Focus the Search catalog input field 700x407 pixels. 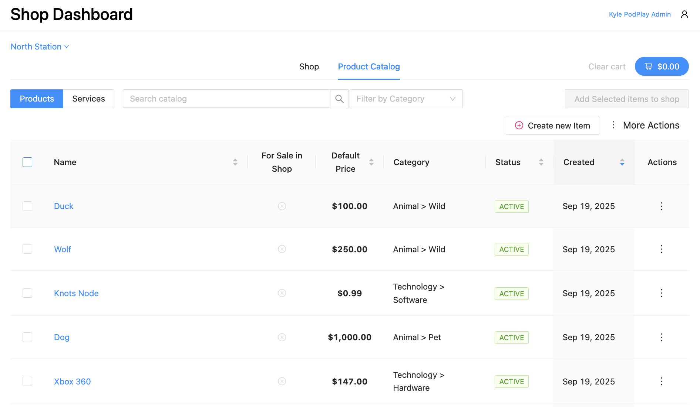(x=226, y=99)
